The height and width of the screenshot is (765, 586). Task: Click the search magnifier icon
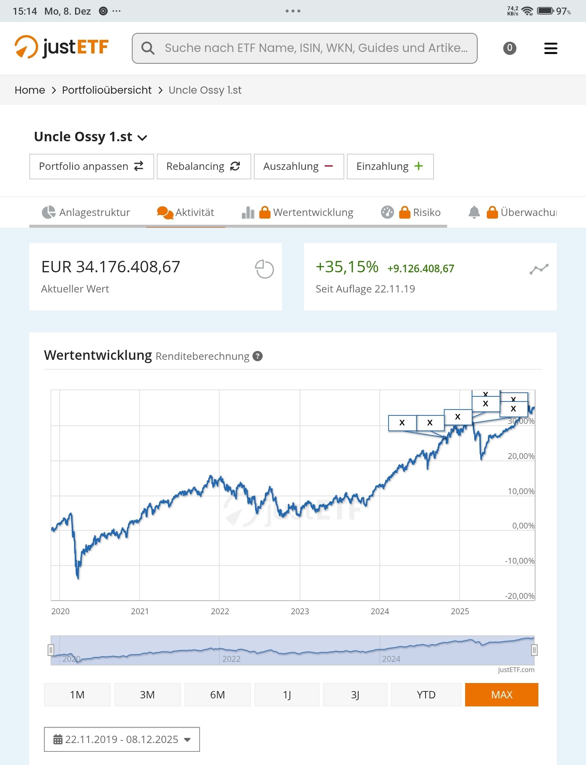[148, 48]
